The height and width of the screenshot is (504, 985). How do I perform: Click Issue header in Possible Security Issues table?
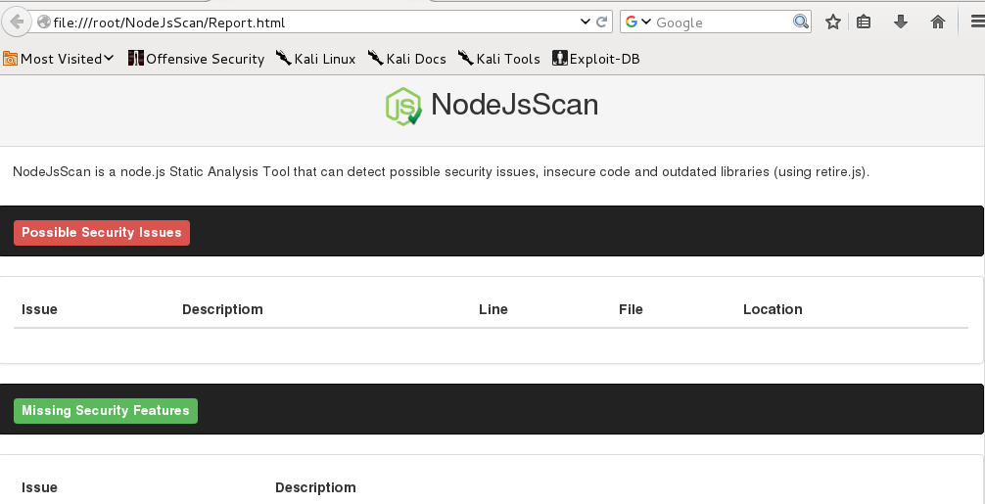39,309
